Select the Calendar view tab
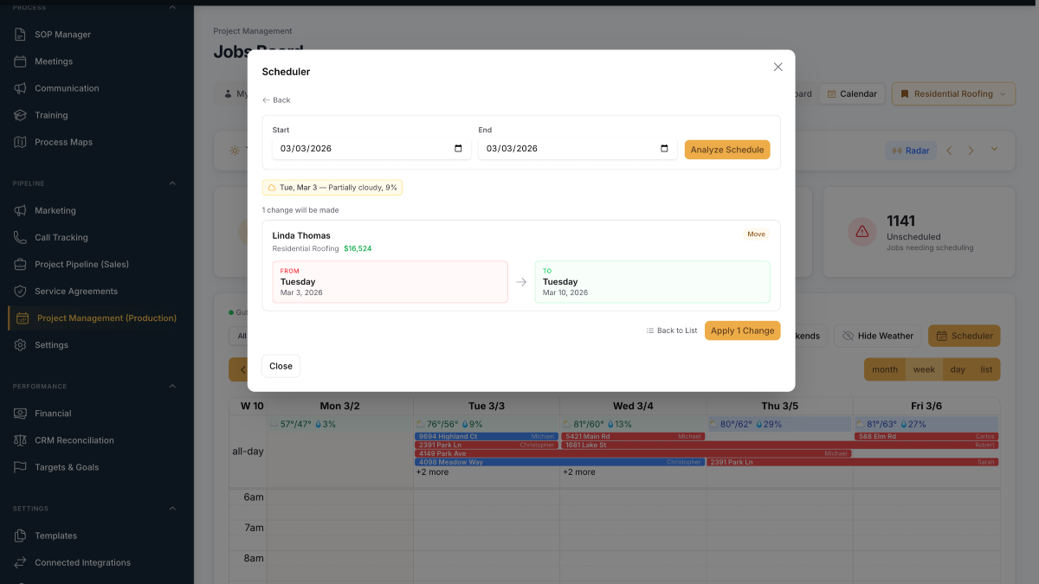This screenshot has height=584, width=1039. click(849, 94)
